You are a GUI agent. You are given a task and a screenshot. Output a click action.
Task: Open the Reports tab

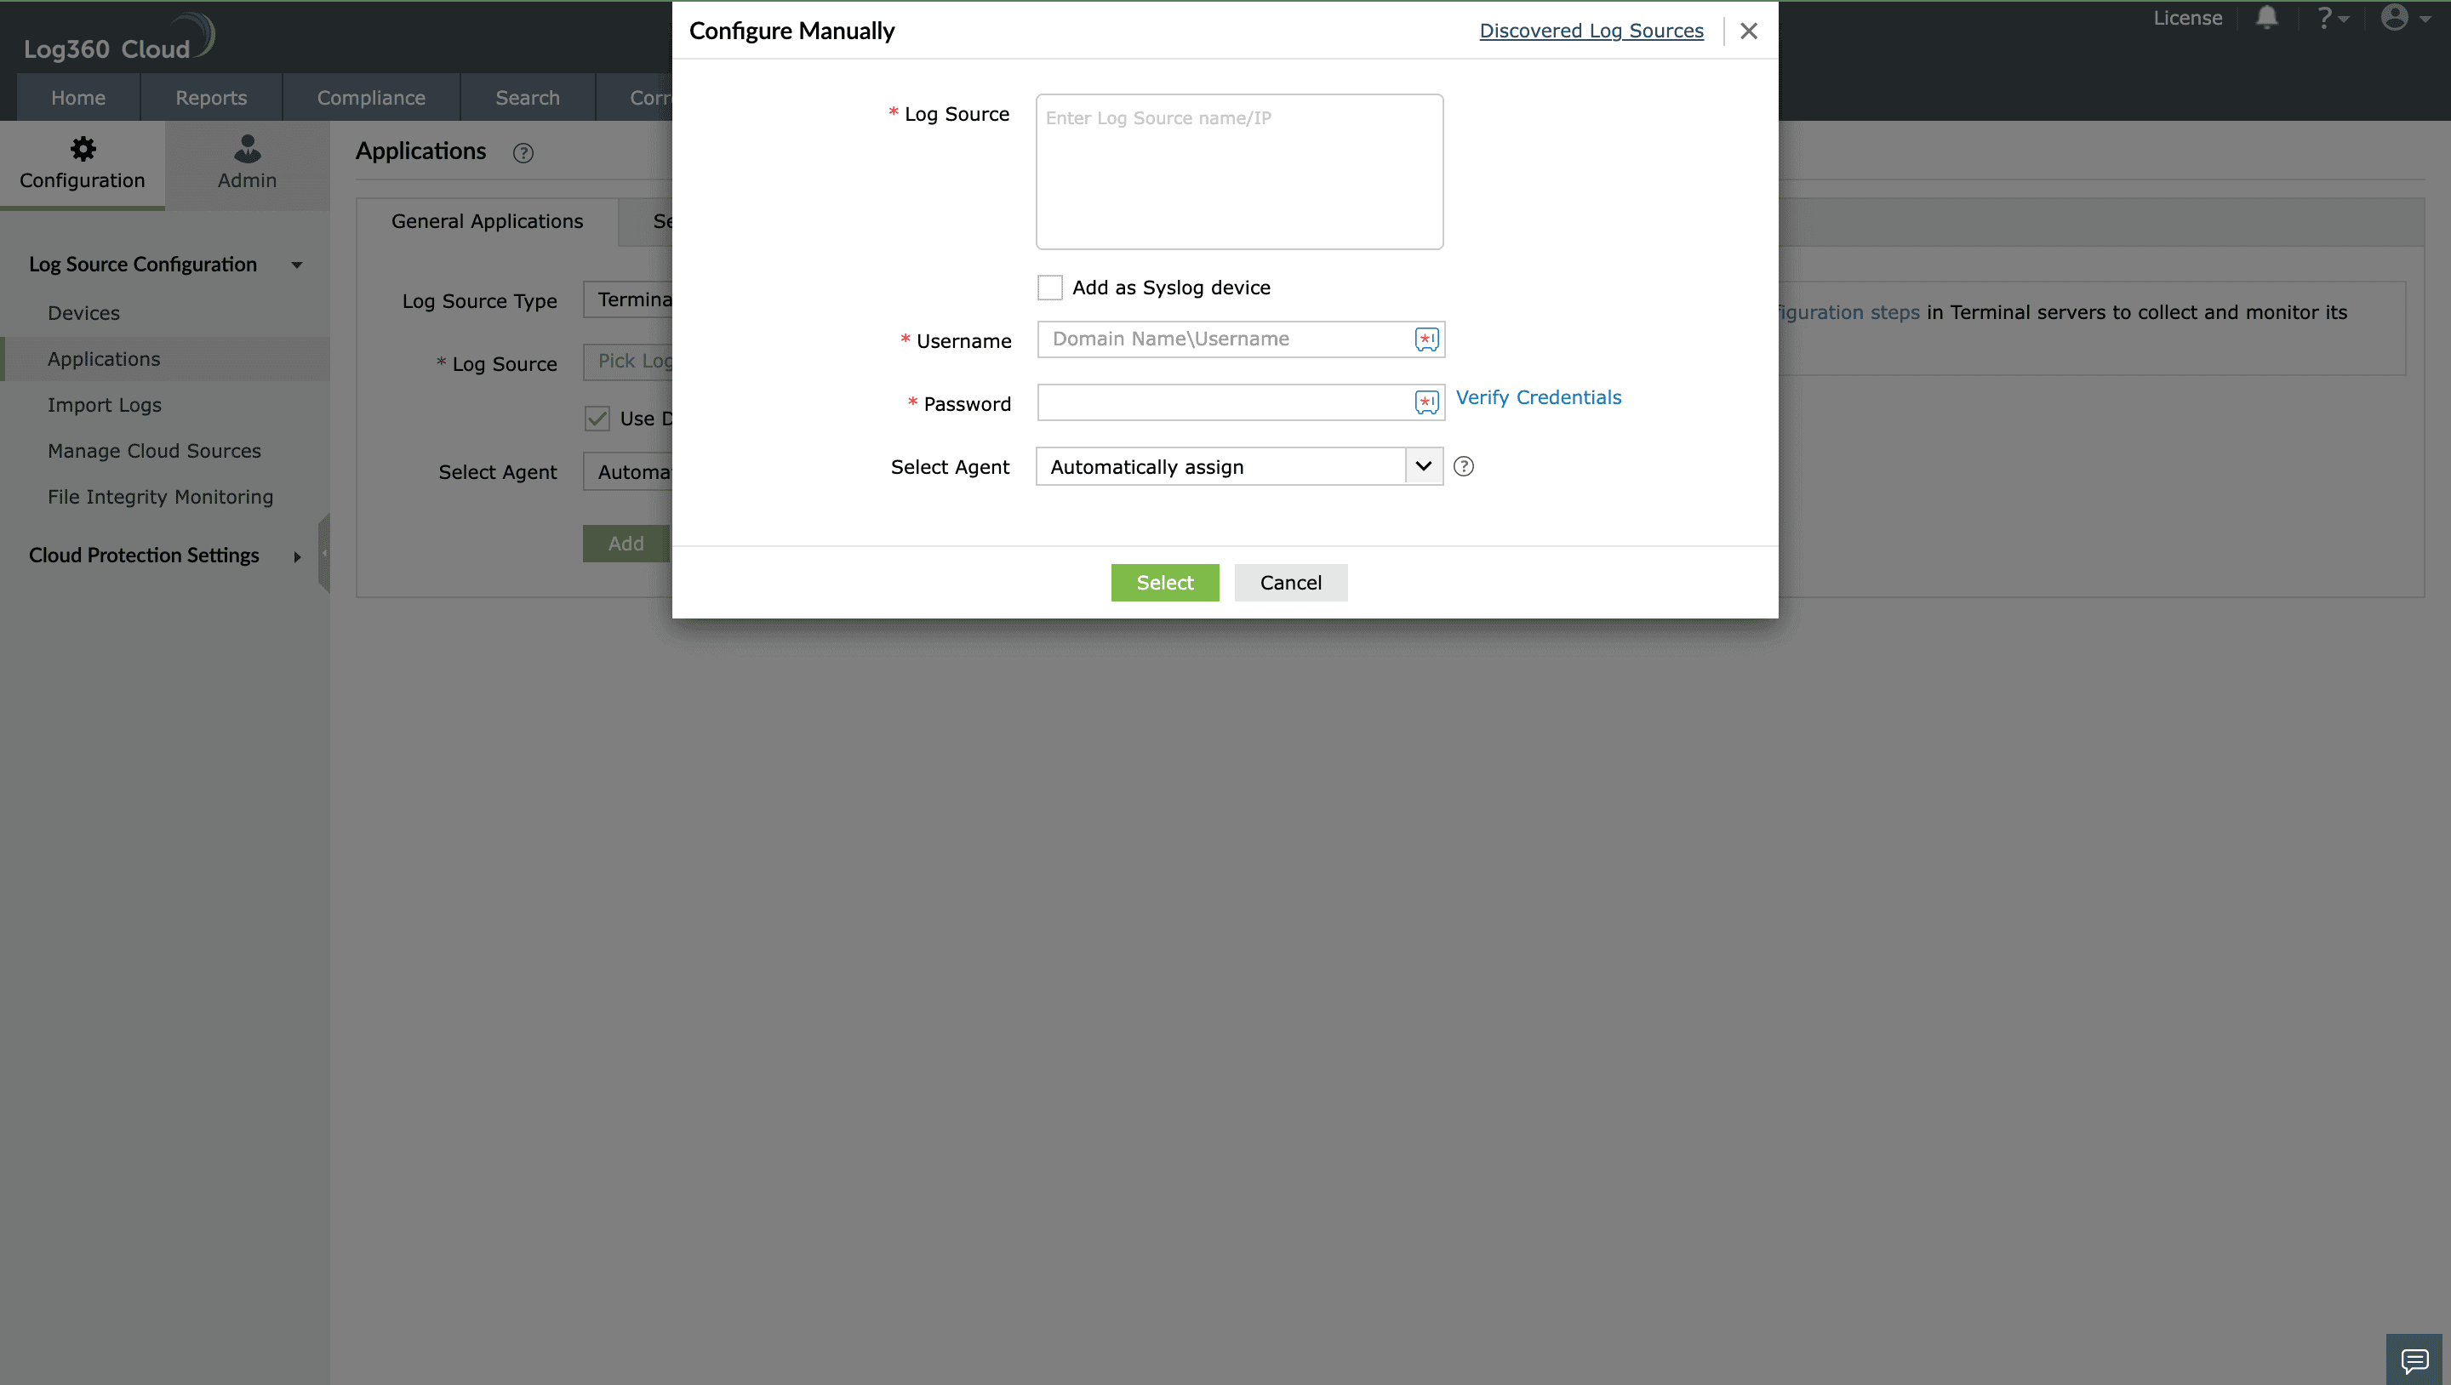pyautogui.click(x=211, y=97)
